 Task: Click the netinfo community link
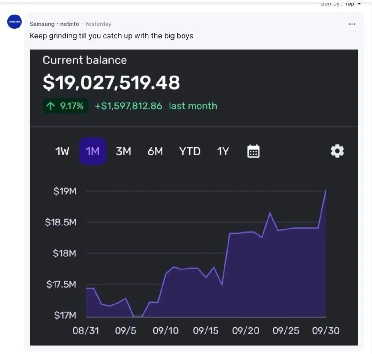69,24
